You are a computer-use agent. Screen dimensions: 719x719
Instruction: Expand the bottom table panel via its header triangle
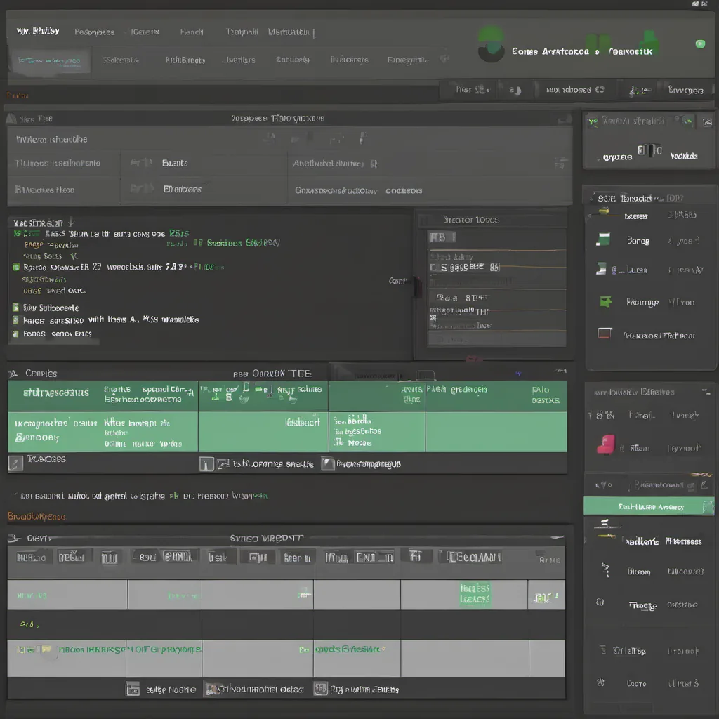pos(12,538)
